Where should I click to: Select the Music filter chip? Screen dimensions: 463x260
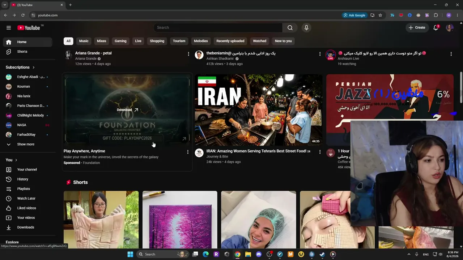click(84, 41)
